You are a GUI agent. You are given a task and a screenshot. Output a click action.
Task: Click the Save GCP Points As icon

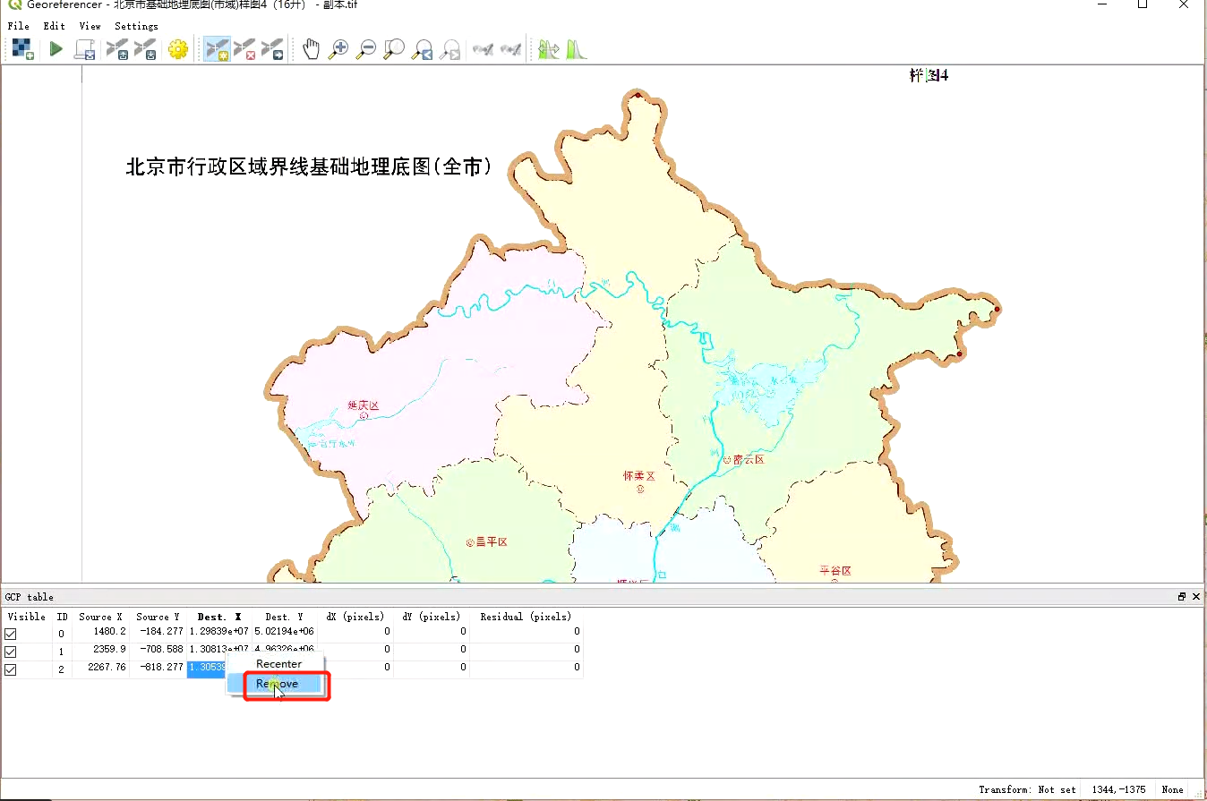[146, 49]
